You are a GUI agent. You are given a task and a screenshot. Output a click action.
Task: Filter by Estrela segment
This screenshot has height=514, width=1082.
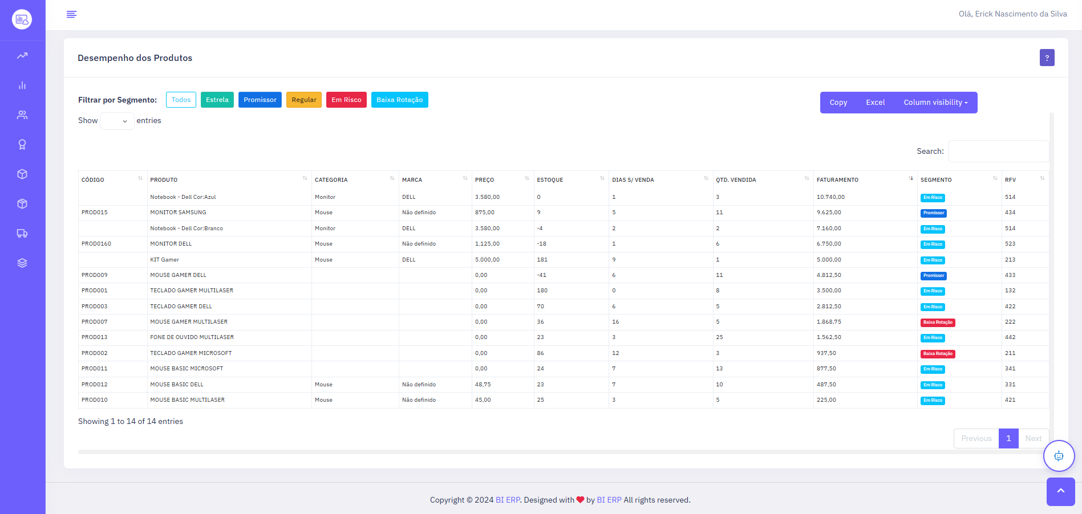[x=217, y=100]
